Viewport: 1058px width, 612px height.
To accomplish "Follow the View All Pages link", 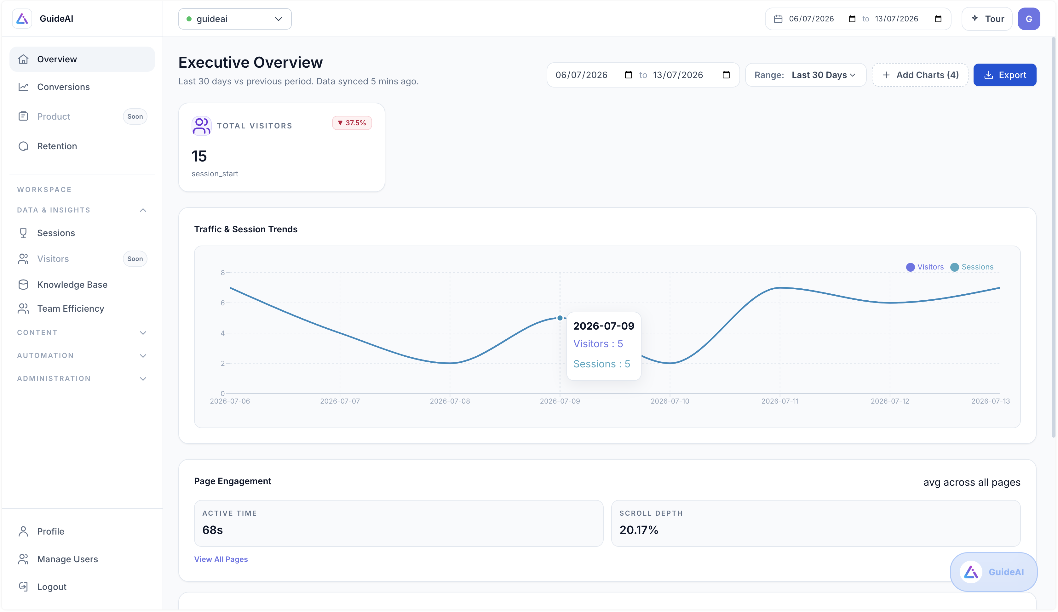I will click(221, 559).
